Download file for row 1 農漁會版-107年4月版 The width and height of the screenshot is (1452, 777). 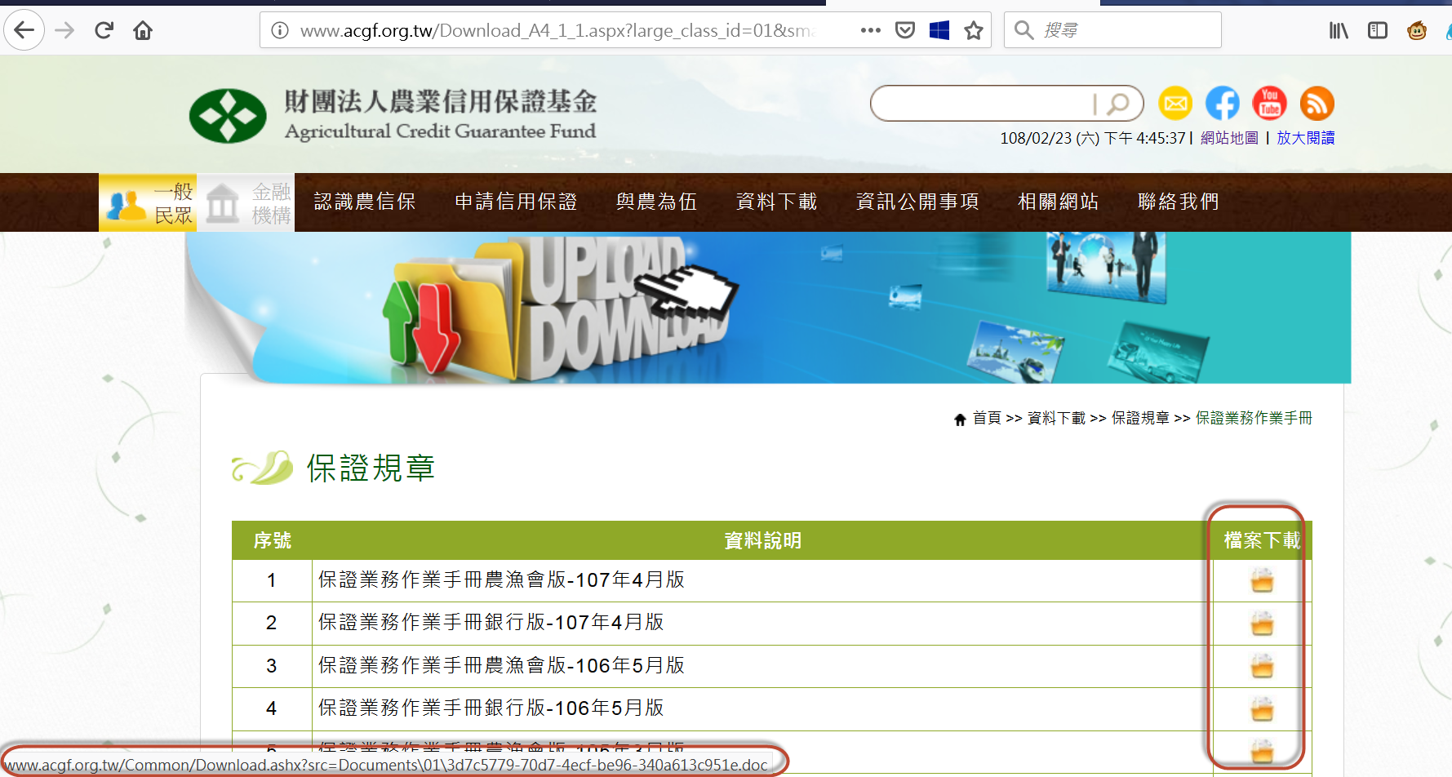[x=1262, y=580]
